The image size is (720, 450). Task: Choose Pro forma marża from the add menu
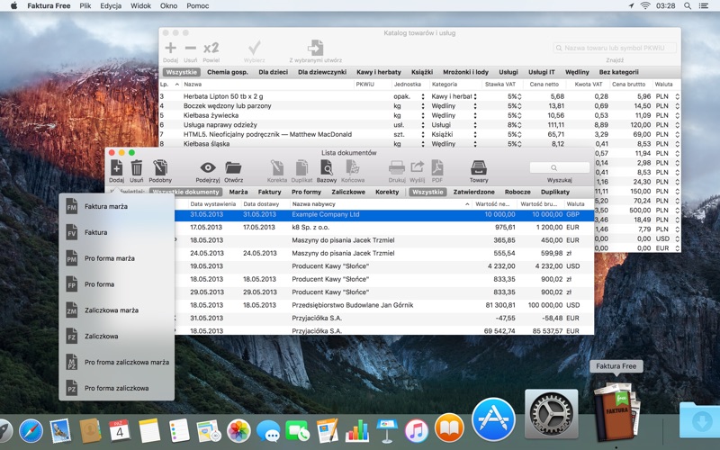pos(117,258)
